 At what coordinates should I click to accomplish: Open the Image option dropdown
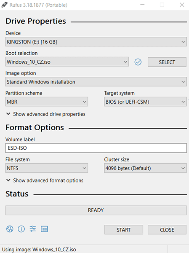[96, 82]
